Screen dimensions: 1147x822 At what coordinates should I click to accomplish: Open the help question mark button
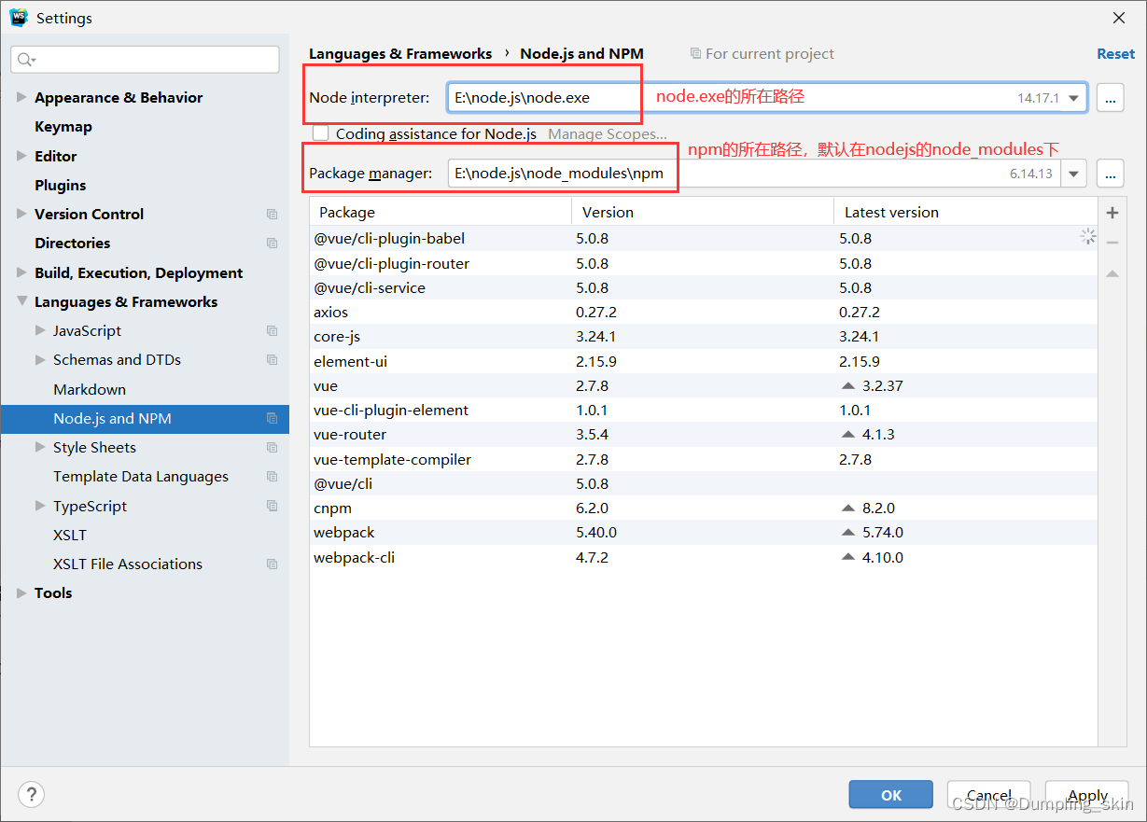(31, 795)
